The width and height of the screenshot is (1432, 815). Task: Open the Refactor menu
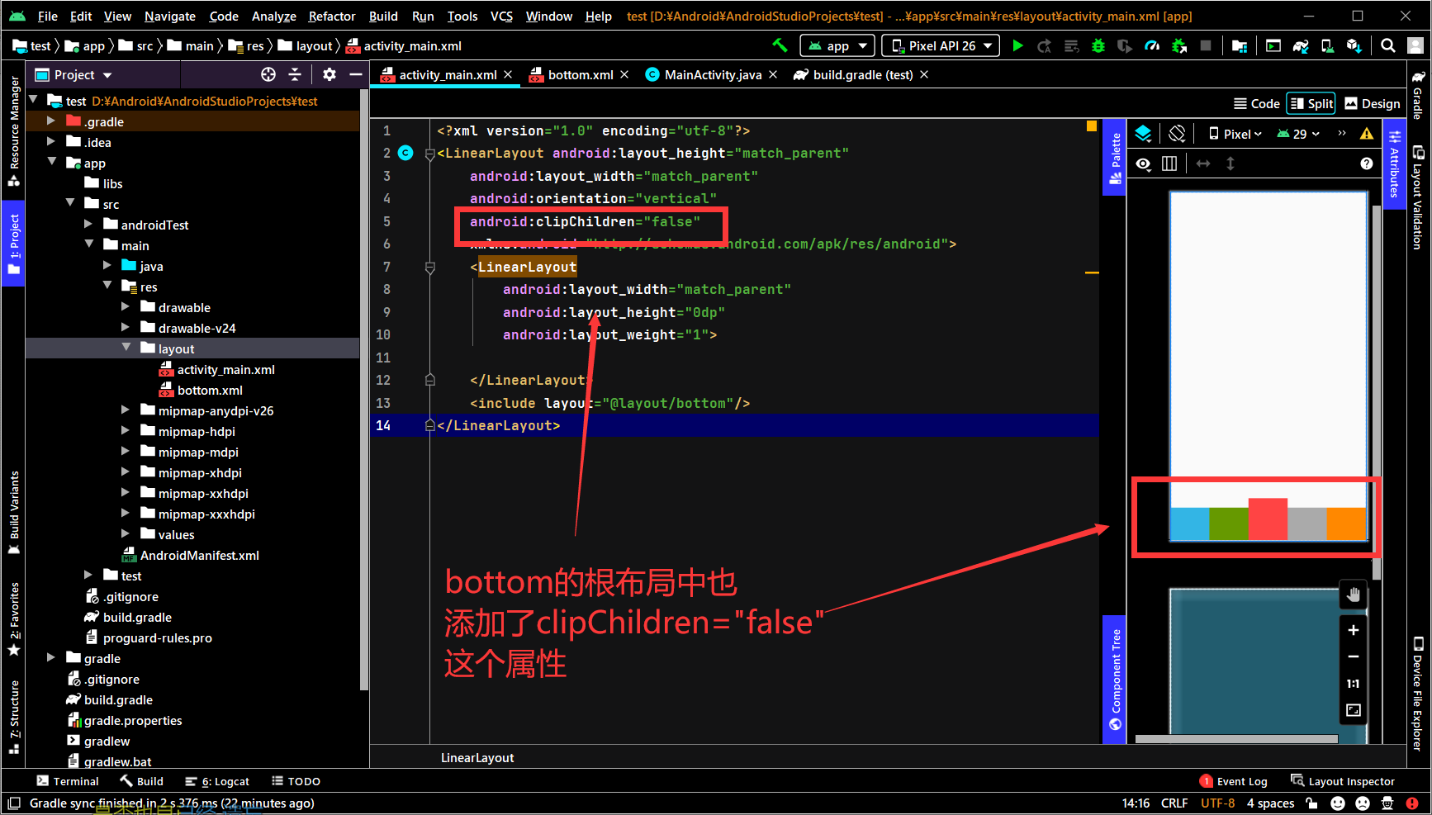point(331,16)
